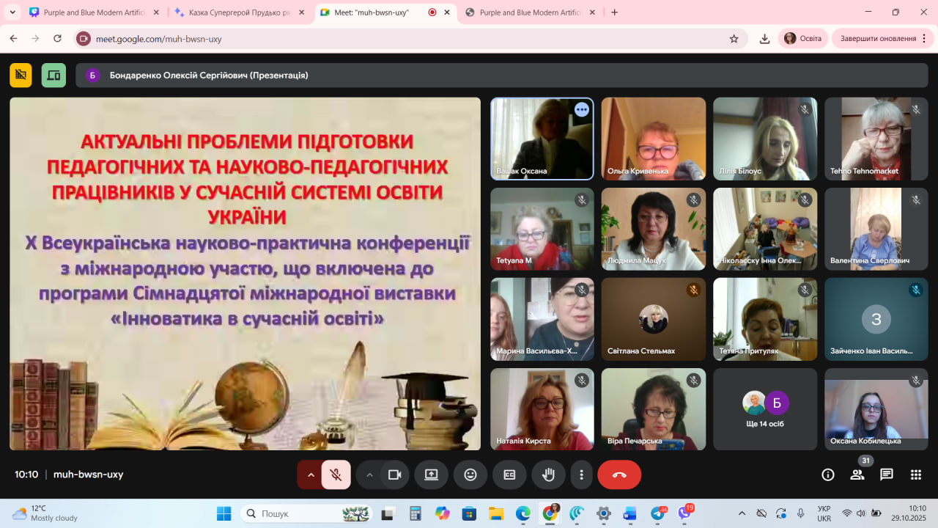Unmute your microphone

coord(336,474)
